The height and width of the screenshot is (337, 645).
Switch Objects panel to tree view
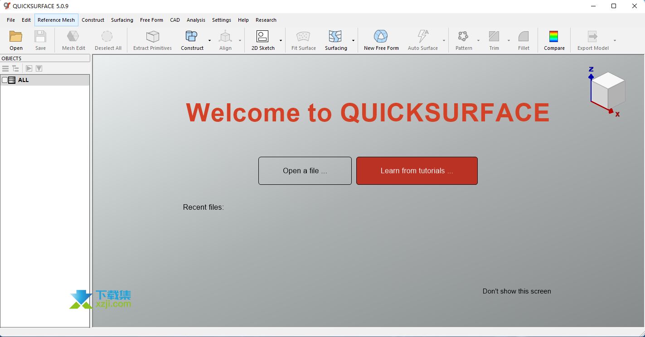click(x=15, y=68)
